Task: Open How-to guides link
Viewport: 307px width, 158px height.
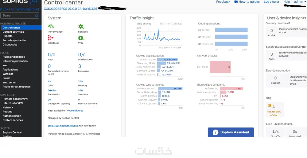Action: [x=249, y=2]
